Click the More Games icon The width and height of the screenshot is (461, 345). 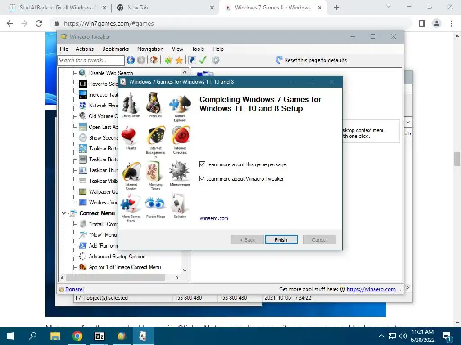[131, 204]
